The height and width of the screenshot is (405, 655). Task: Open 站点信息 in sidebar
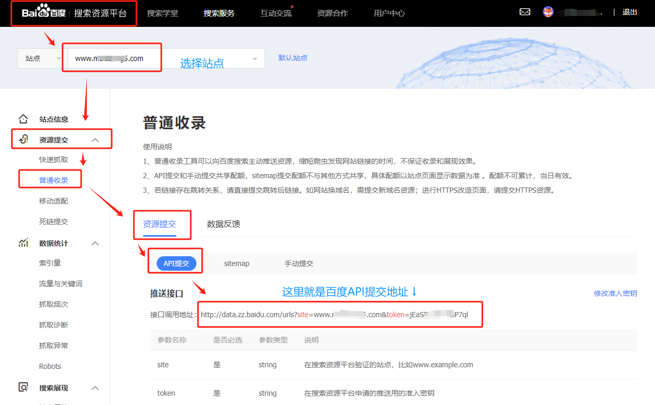54,119
